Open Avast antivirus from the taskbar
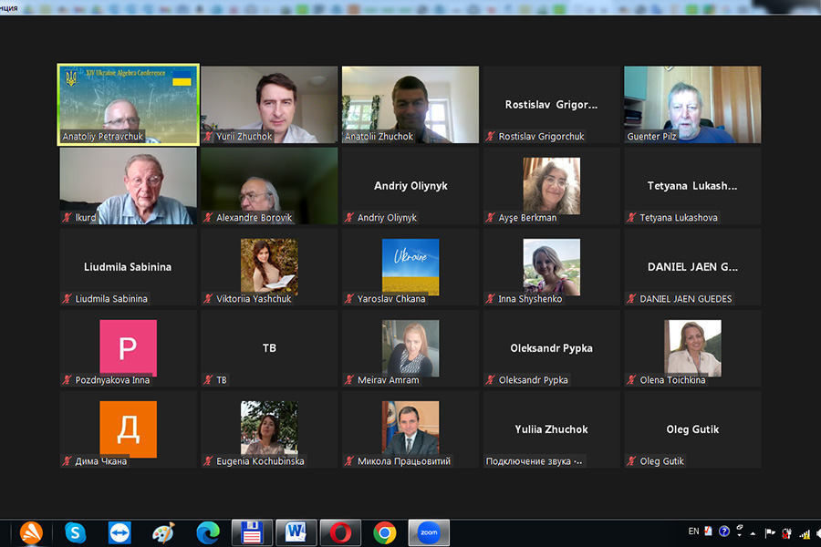Screen dimensions: 821x547 pyautogui.click(x=31, y=532)
